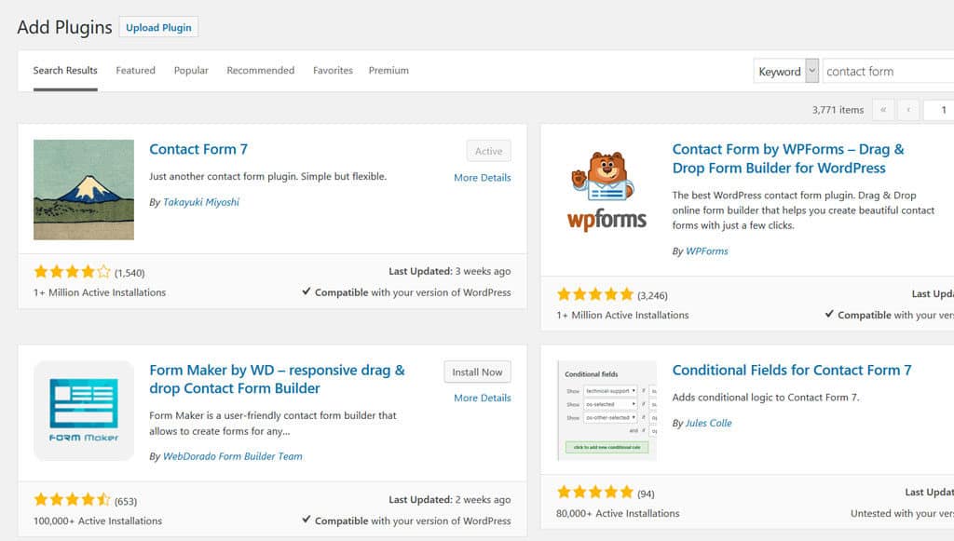The image size is (954, 541).
Task: View More Details for Form Maker
Action: (483, 398)
